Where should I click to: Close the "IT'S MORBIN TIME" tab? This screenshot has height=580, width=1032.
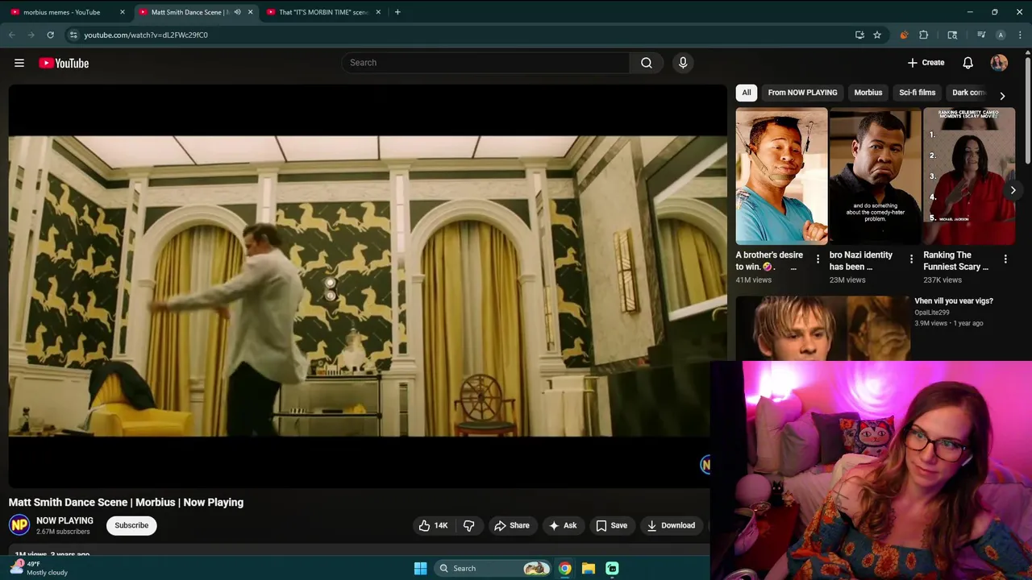coord(378,12)
